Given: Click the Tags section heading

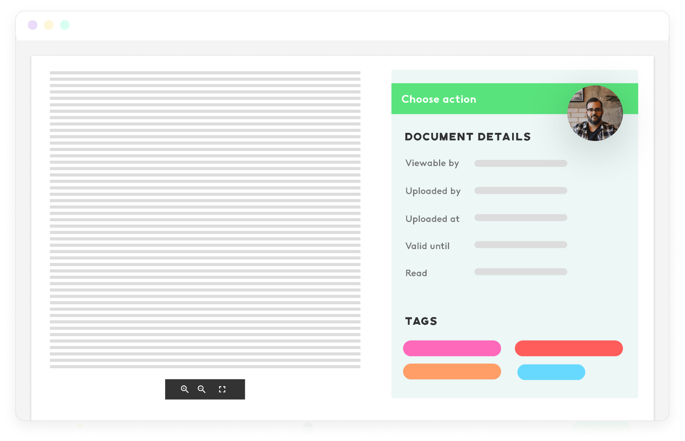Looking at the screenshot, I should coord(421,321).
